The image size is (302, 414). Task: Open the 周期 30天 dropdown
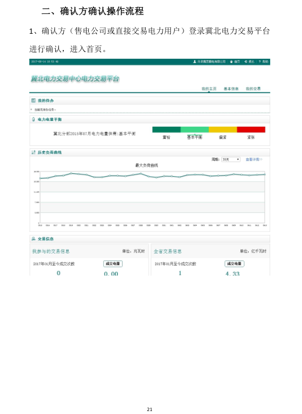(231, 159)
